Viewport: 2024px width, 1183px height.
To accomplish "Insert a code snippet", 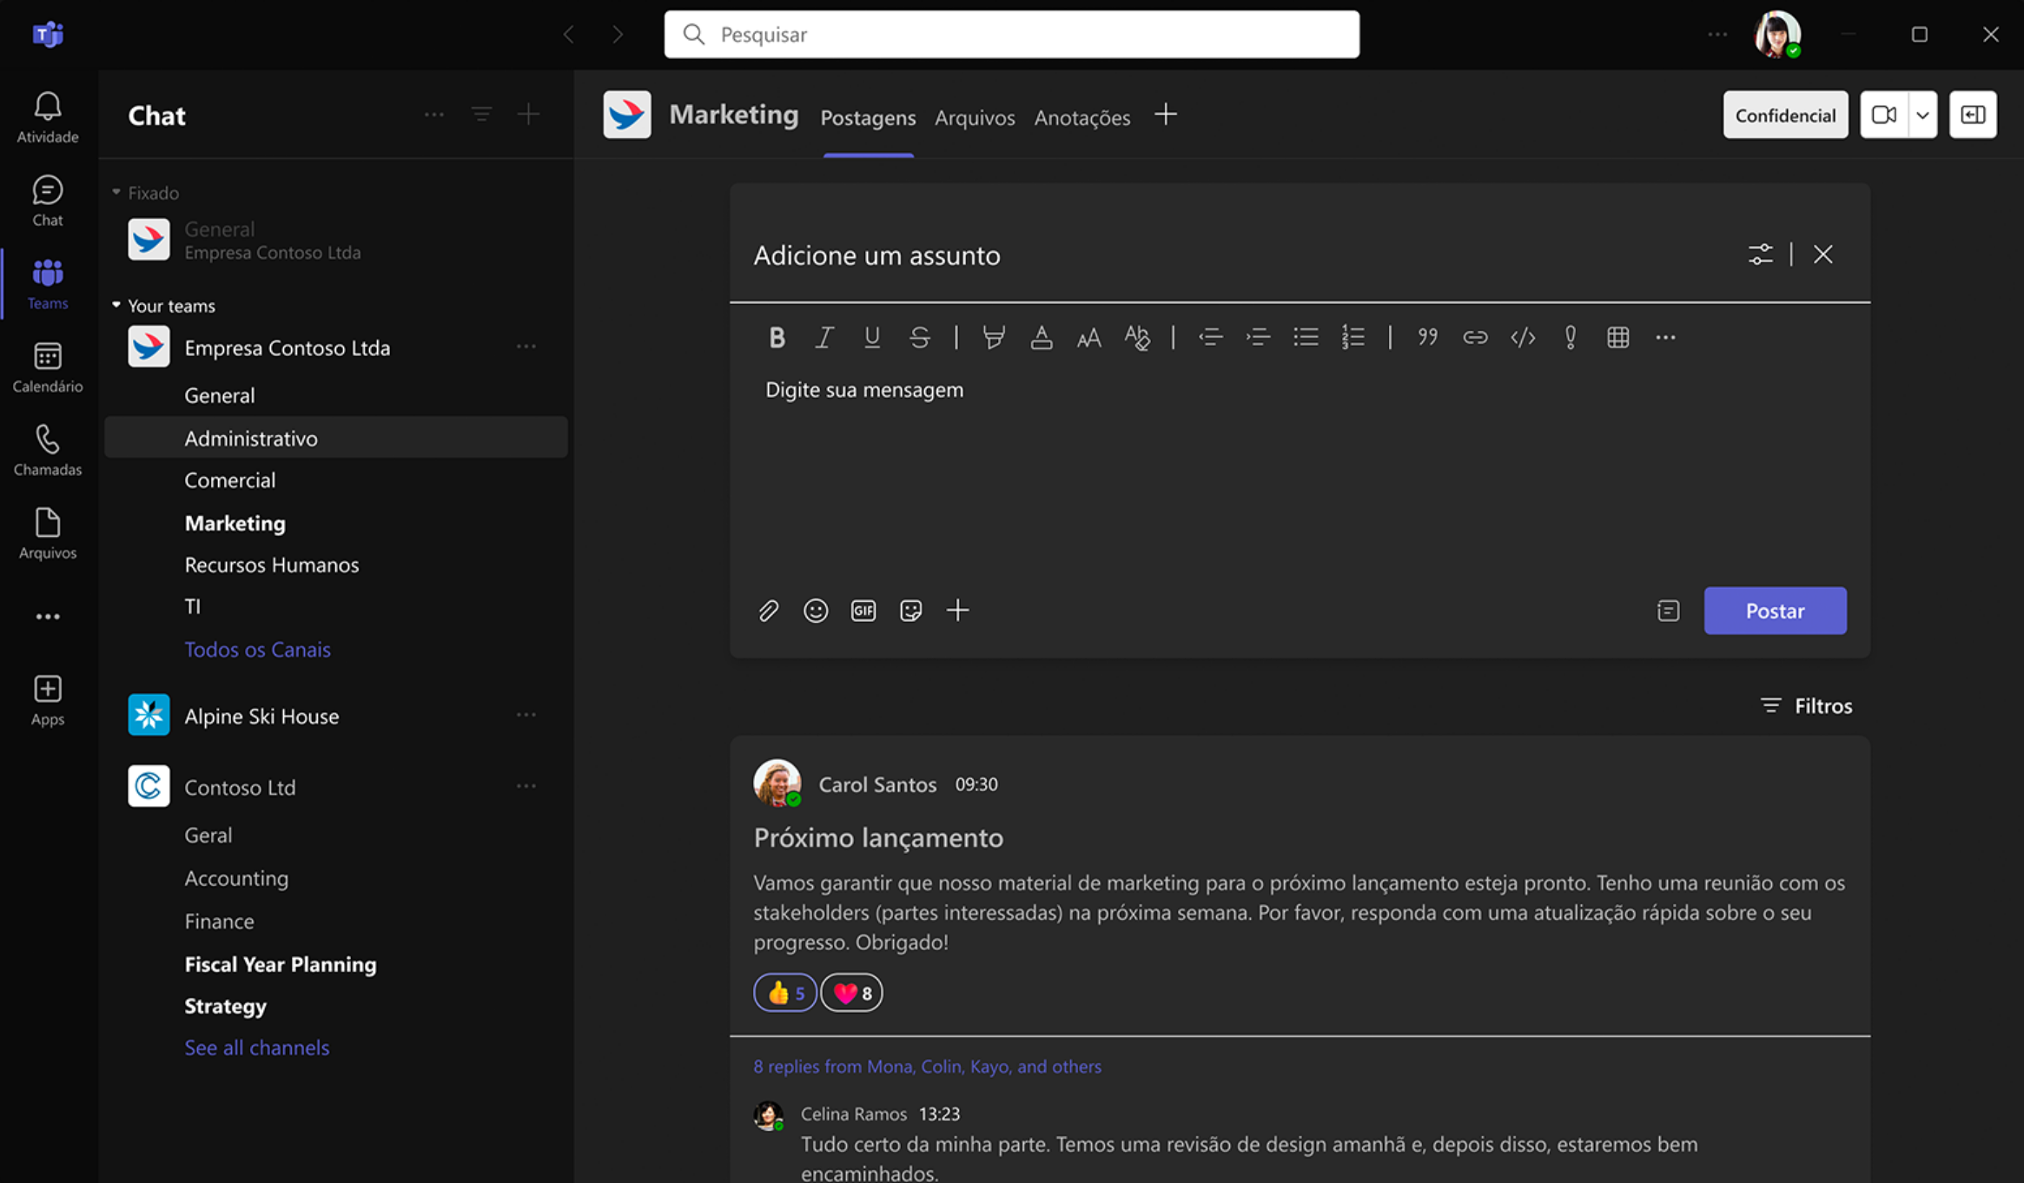I will click(x=1523, y=337).
